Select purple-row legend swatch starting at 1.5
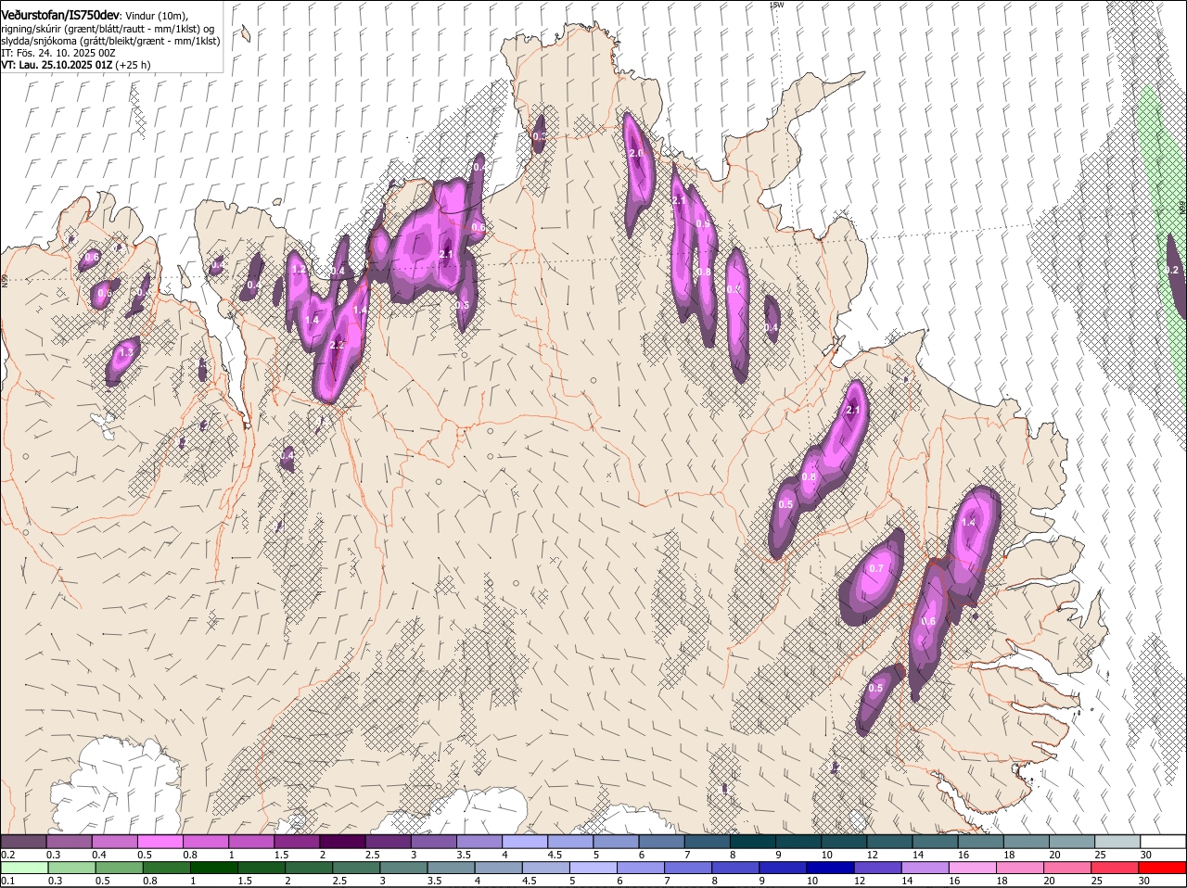The height and width of the screenshot is (888, 1187). (297, 841)
